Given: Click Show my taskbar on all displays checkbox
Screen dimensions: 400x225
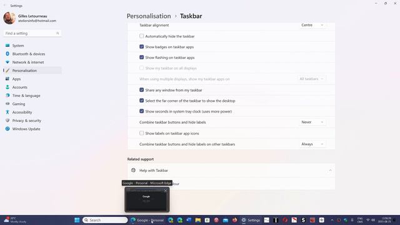Looking at the screenshot, I should coord(142,68).
